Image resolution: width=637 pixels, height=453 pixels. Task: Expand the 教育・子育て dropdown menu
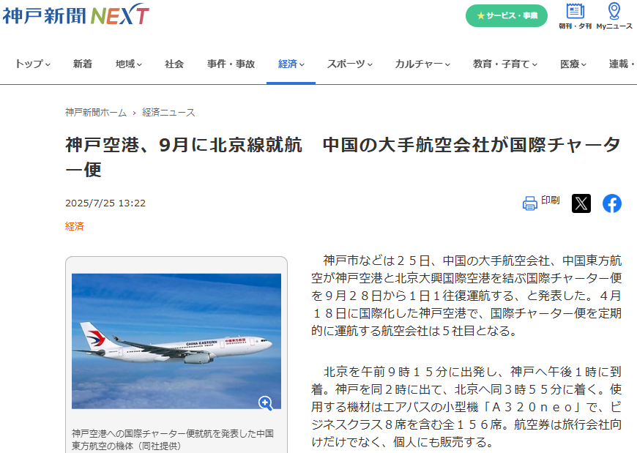[x=505, y=64]
